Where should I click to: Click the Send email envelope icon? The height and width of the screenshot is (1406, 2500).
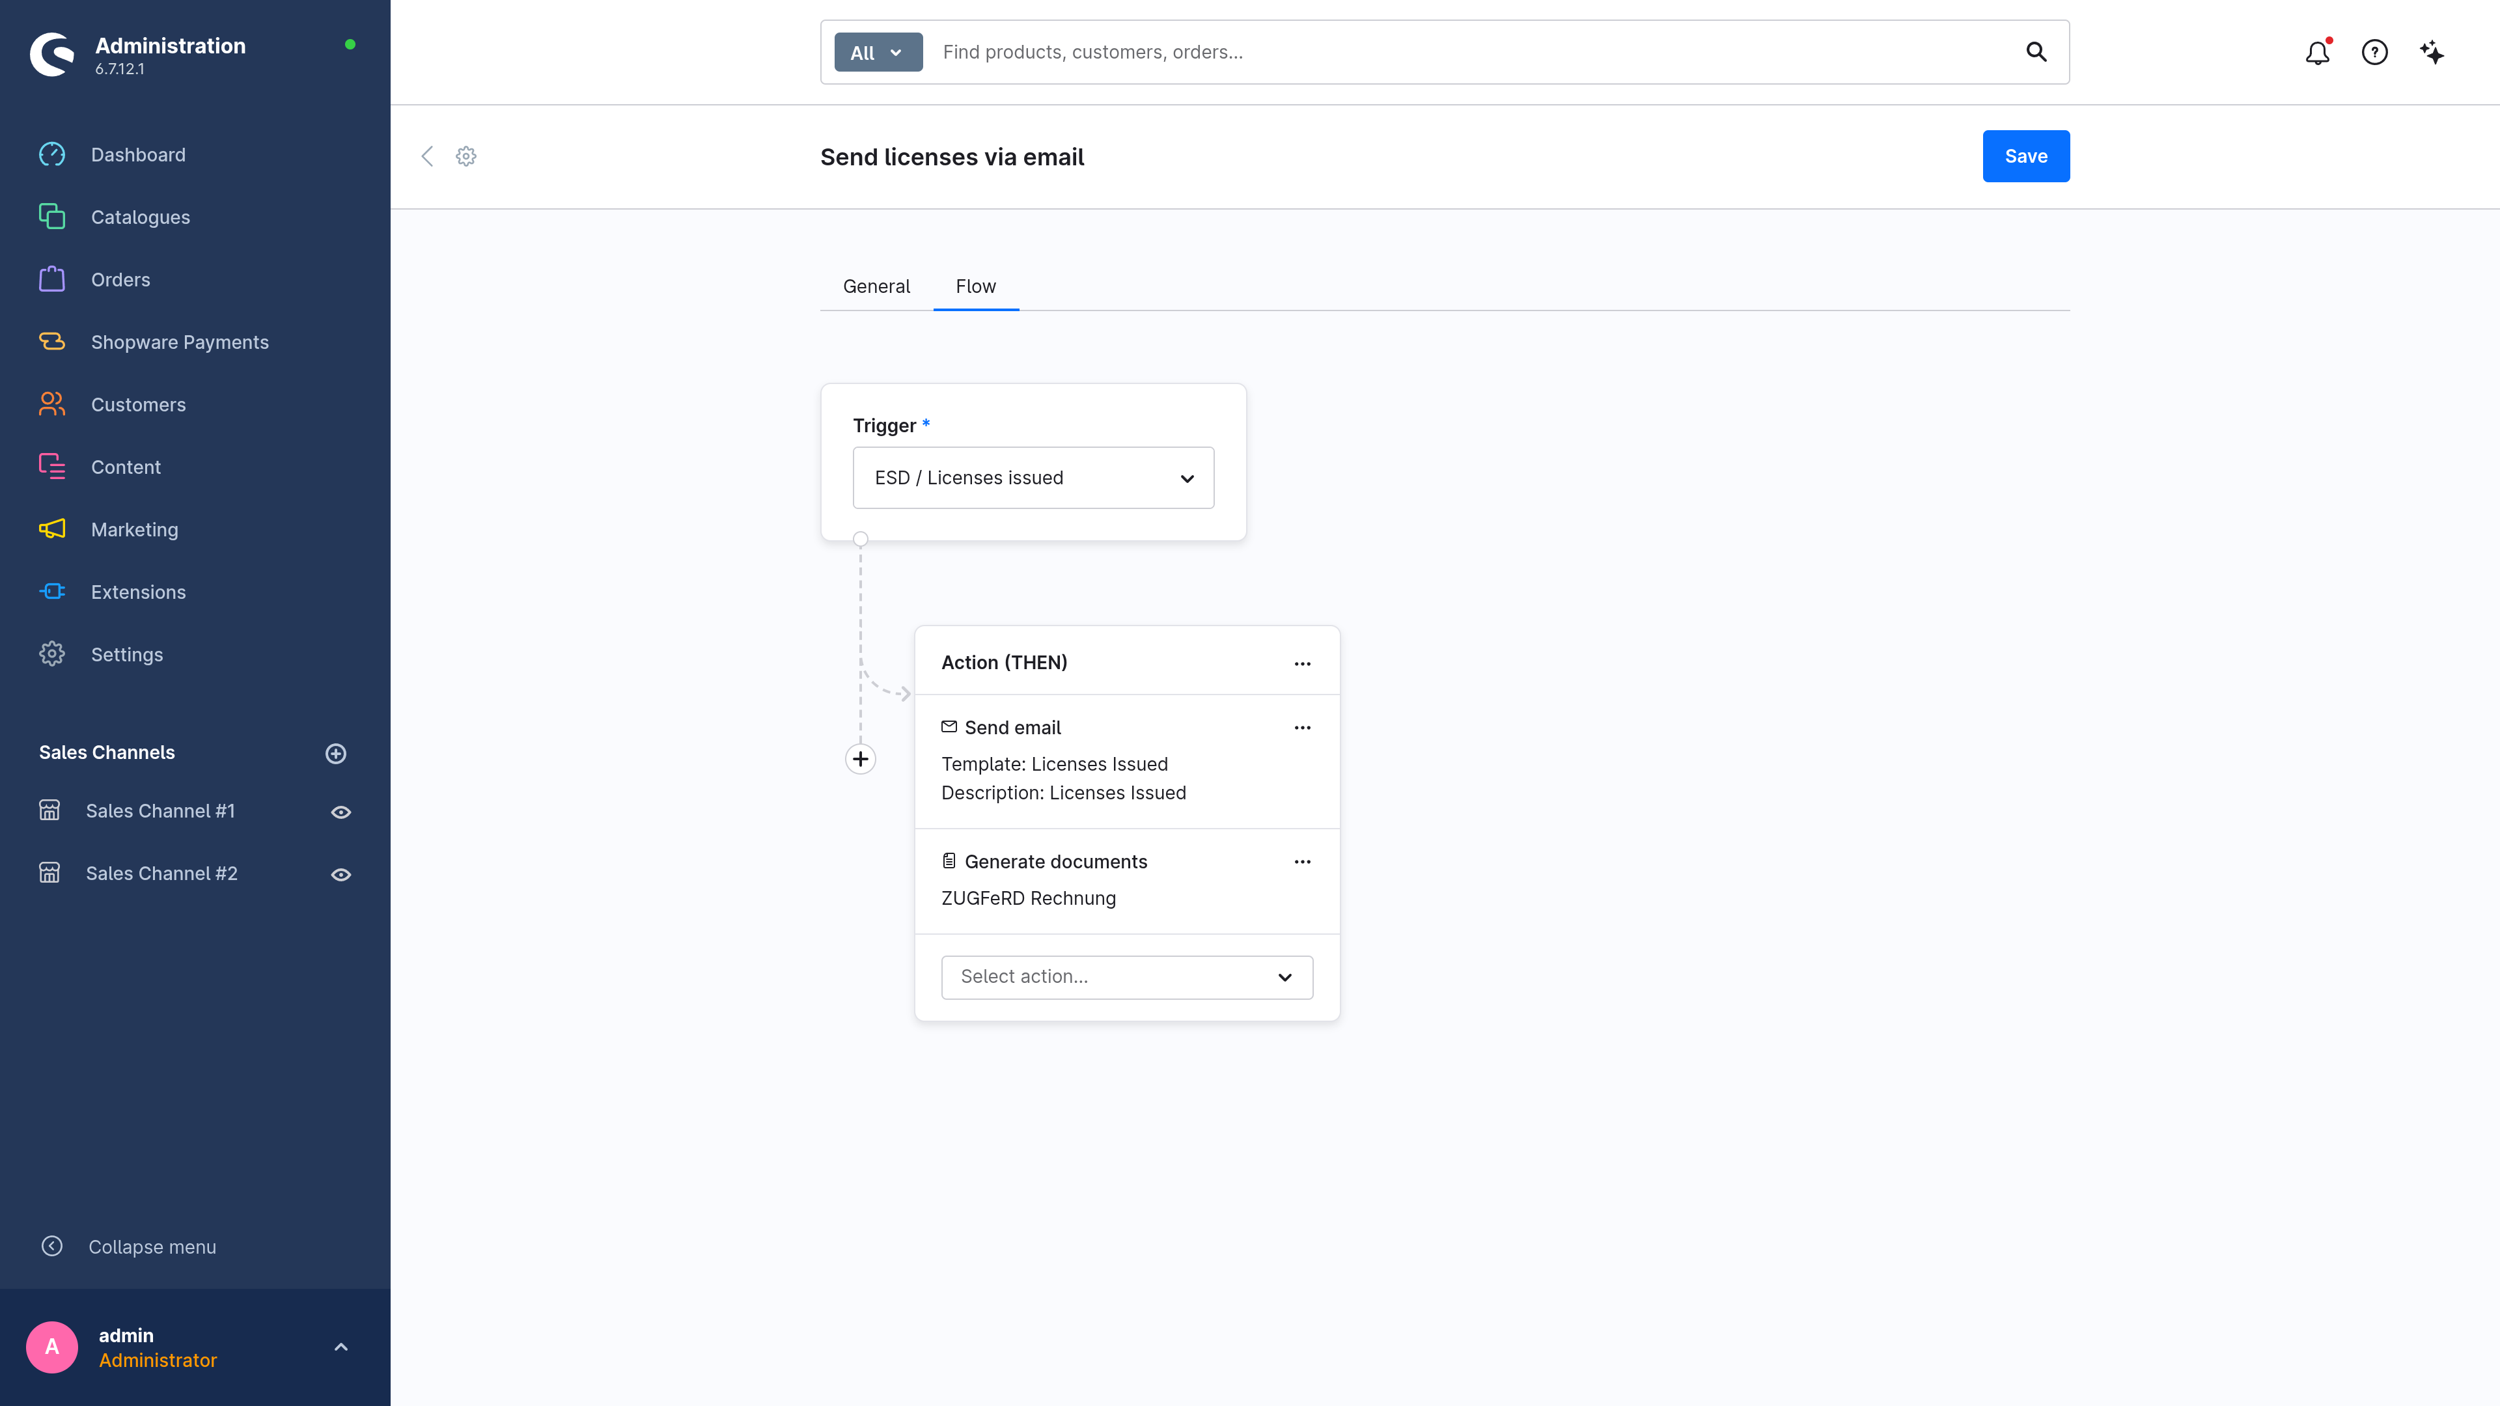click(x=949, y=727)
